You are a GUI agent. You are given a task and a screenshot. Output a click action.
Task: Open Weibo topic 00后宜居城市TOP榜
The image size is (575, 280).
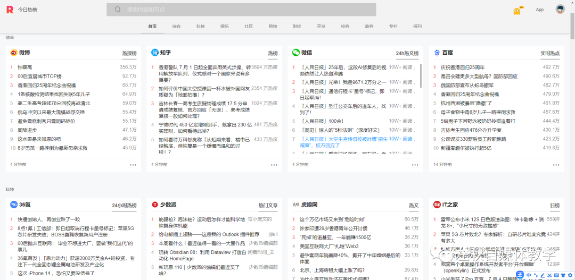pos(39,76)
